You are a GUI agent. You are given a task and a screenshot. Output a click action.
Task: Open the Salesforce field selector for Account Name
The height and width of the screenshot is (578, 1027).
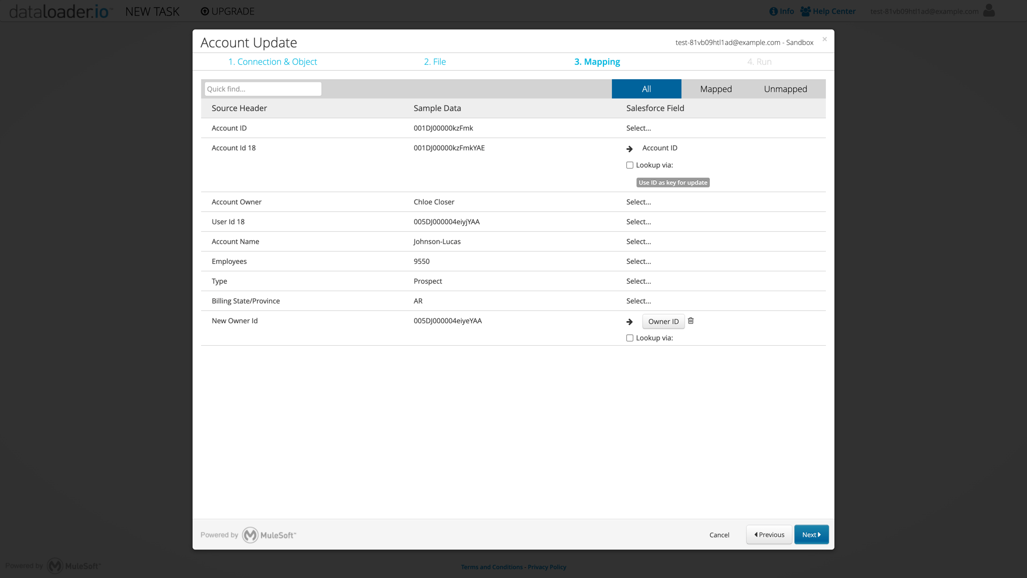click(639, 241)
